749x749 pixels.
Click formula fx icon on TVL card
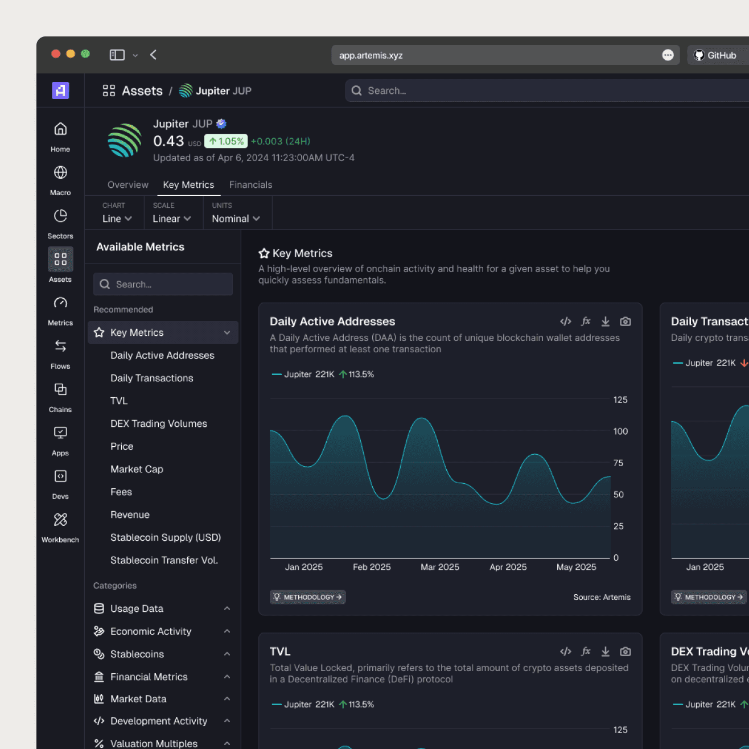click(x=586, y=652)
